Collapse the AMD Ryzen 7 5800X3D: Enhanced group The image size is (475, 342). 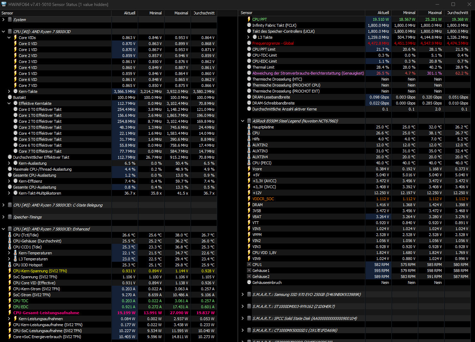coord(4,229)
